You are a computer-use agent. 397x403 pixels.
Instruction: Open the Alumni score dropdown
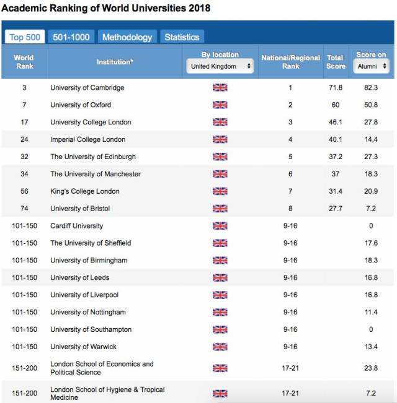[x=371, y=66]
